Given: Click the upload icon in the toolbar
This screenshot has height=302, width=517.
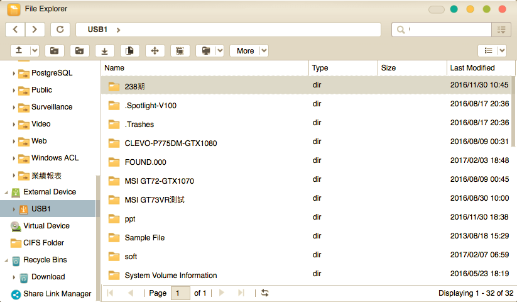Looking at the screenshot, I should 19,50.
